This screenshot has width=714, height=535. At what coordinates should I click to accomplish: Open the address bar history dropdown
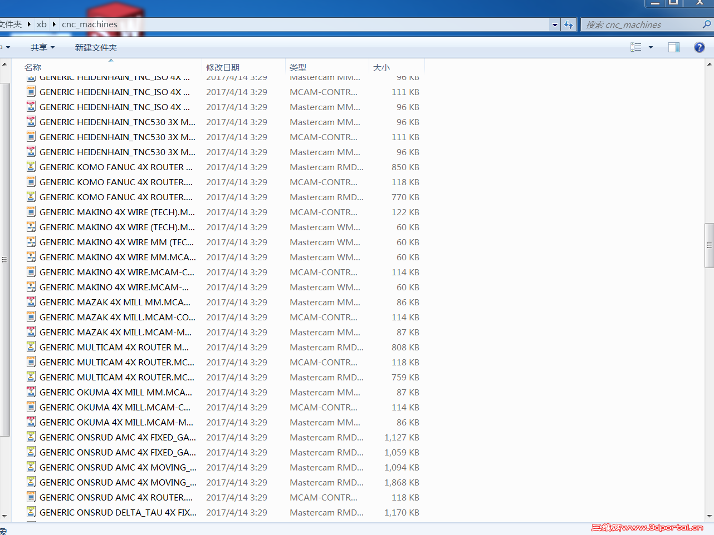click(x=555, y=24)
